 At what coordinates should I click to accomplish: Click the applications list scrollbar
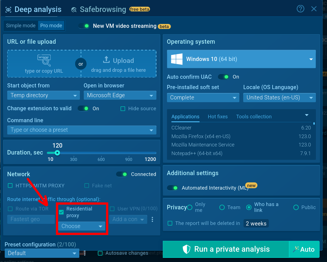tap(314, 124)
